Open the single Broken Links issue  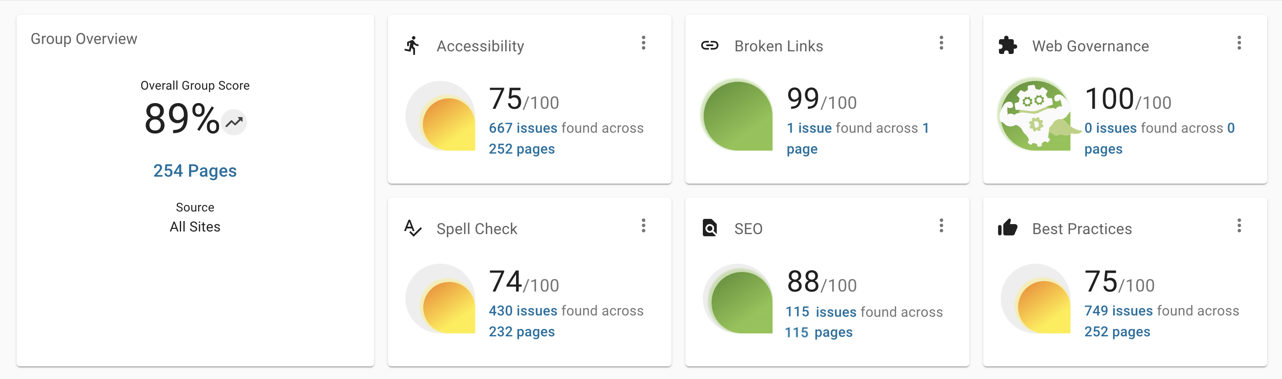click(x=810, y=128)
